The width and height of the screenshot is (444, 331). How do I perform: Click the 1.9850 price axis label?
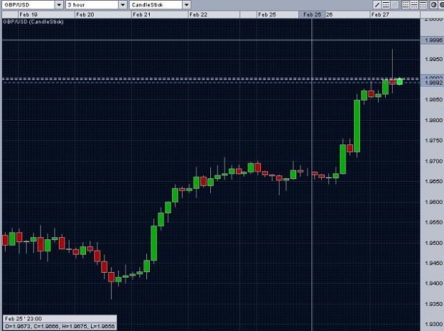pos(433,99)
